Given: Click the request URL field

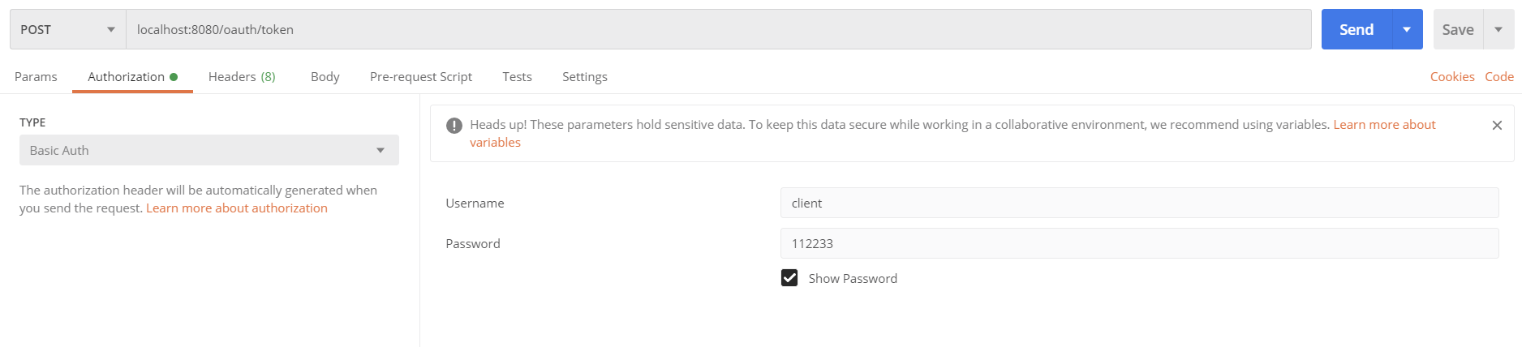Looking at the screenshot, I should coord(718,30).
